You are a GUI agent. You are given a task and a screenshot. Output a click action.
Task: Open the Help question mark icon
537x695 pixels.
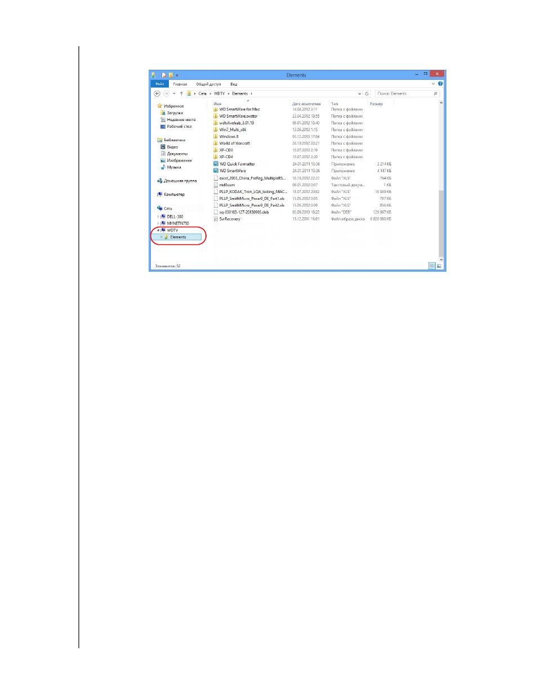(440, 84)
